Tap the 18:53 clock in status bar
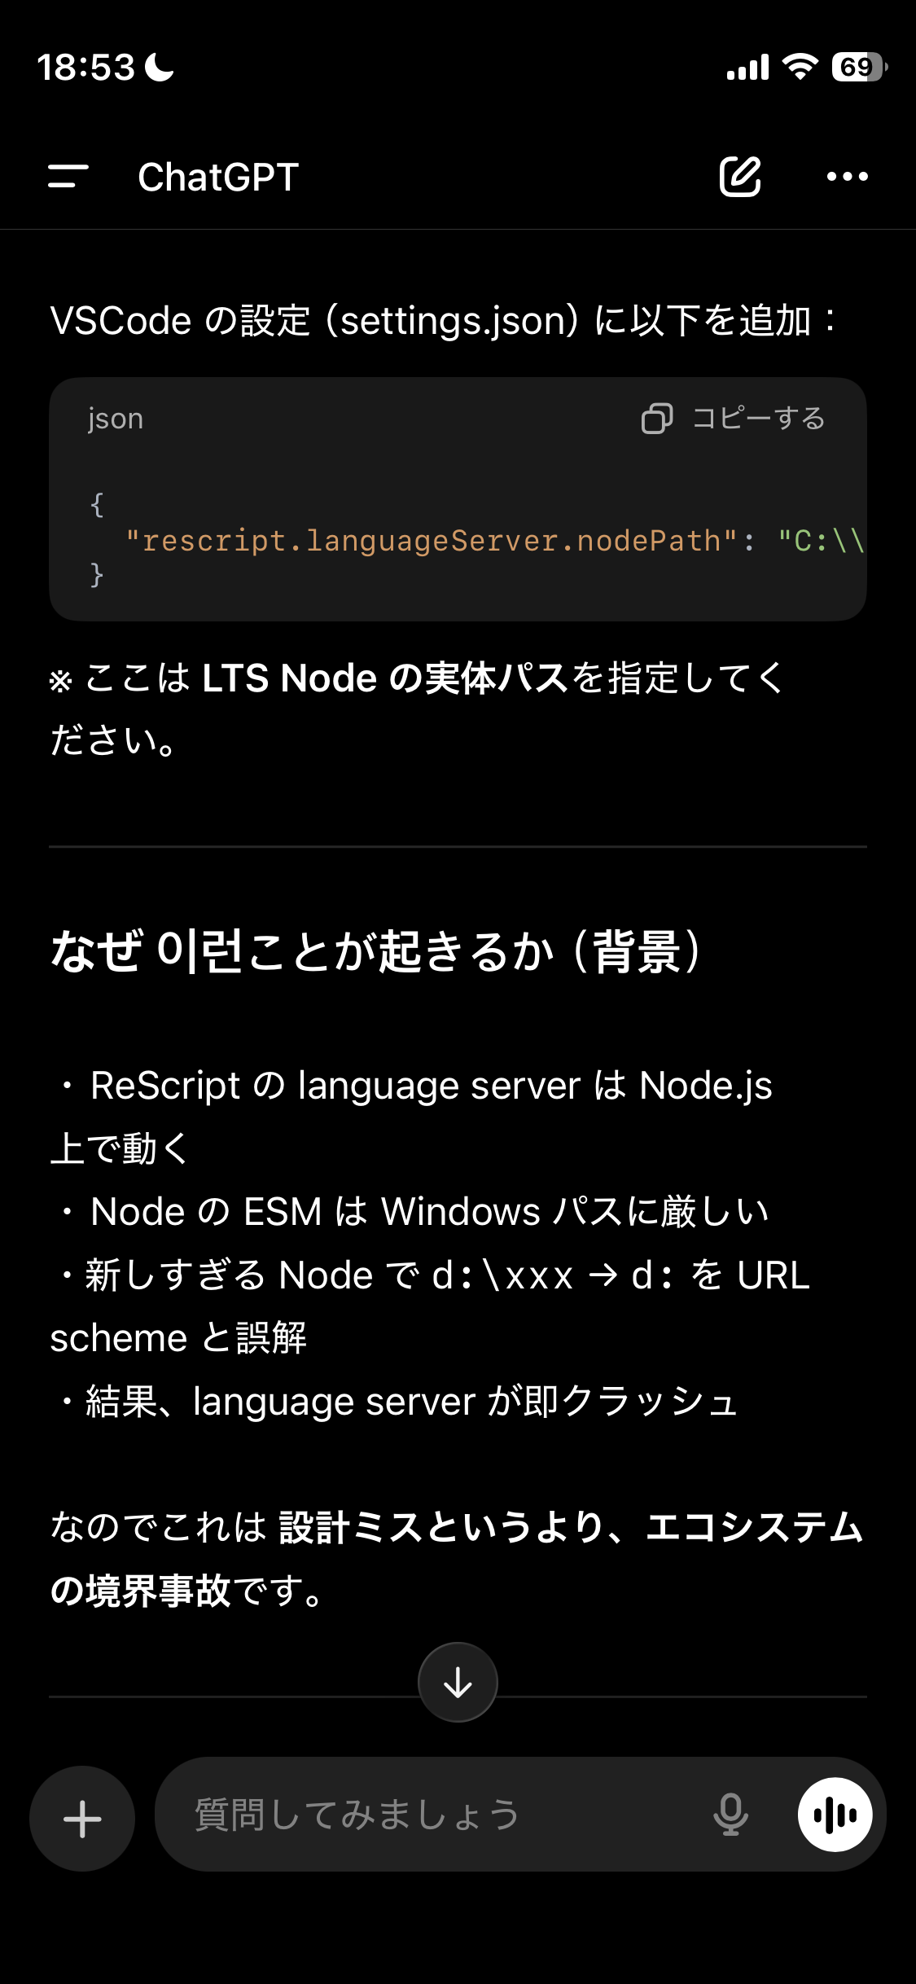Image resolution: width=916 pixels, height=1984 pixels. (x=85, y=67)
